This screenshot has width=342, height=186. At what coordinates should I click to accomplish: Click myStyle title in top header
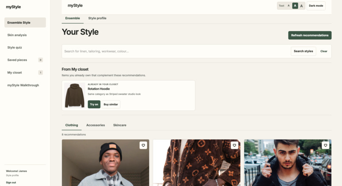tap(75, 6)
